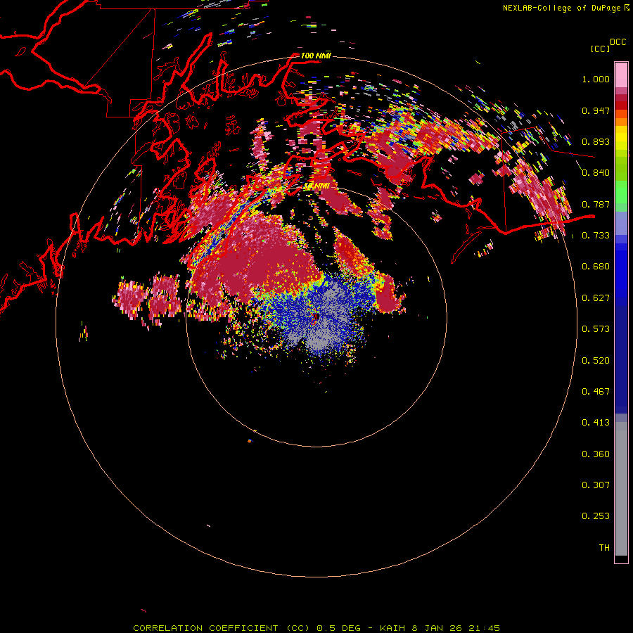Click the 0.627 legend value
Viewport: 633px width, 633px height.
click(596, 298)
